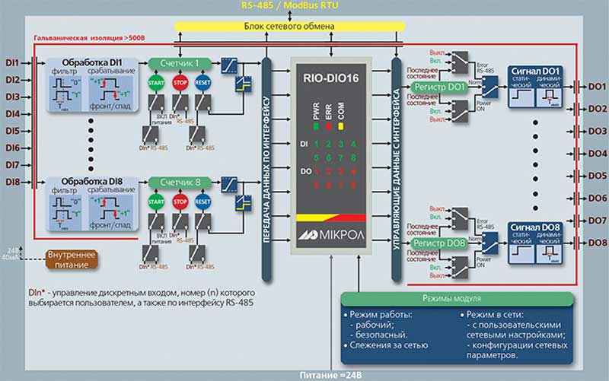Image resolution: width=609 pixels, height=381 pixels.
Task: Toggle the switch directly below Счетчик 1 START
Action: [x=156, y=103]
